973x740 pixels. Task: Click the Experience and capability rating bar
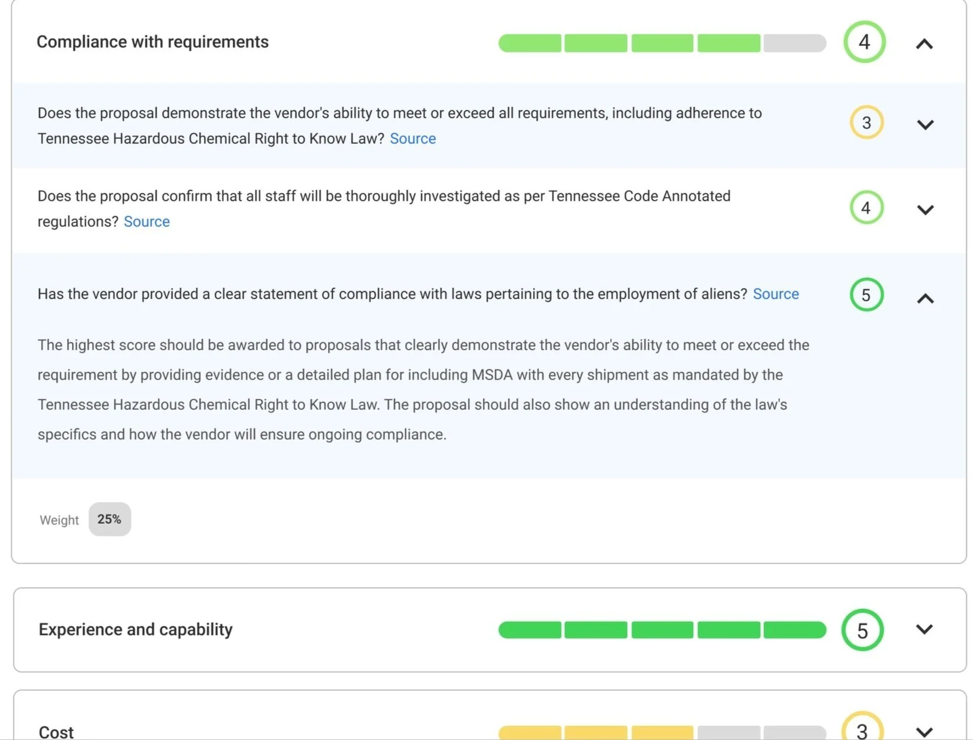[662, 630]
